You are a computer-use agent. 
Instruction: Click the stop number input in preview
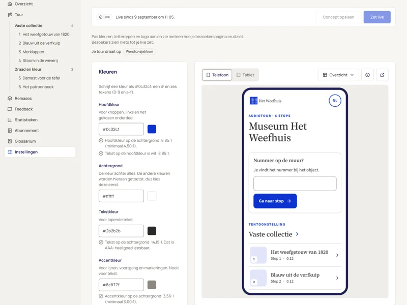[295, 184]
